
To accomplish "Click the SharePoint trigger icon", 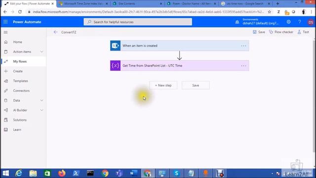I will point(115,45).
